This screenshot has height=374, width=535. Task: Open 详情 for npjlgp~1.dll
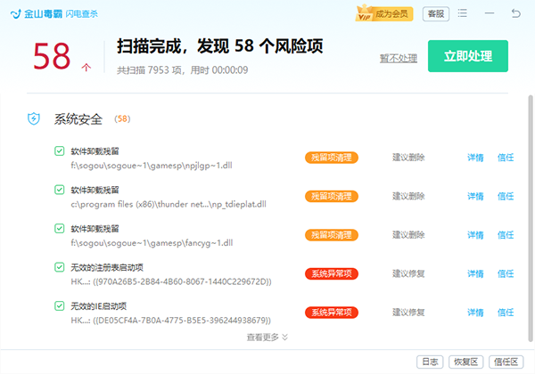point(475,158)
